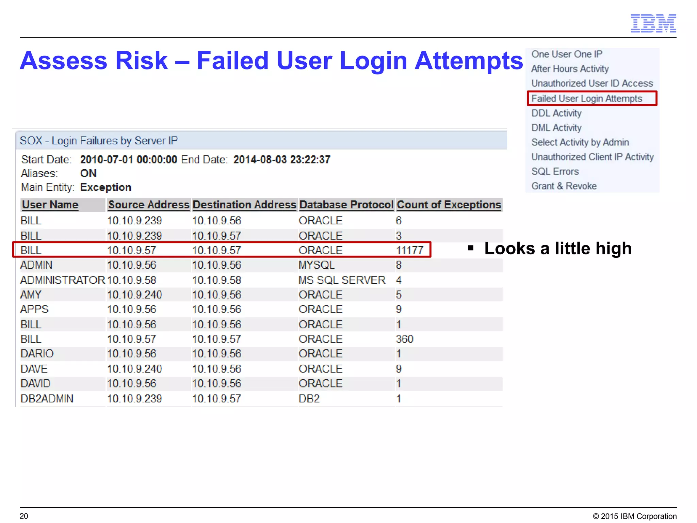Screen dimensions: 697x523
Task: Open Unauthorized User ID Access report
Action: click(592, 83)
